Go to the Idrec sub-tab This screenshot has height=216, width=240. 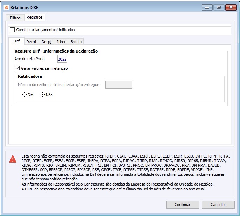pos(62,42)
